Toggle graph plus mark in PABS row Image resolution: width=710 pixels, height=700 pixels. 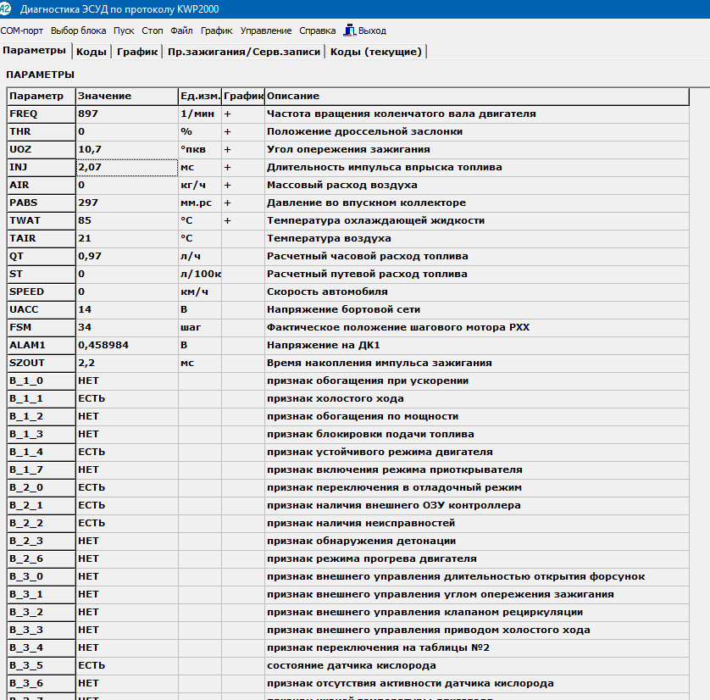click(x=227, y=203)
